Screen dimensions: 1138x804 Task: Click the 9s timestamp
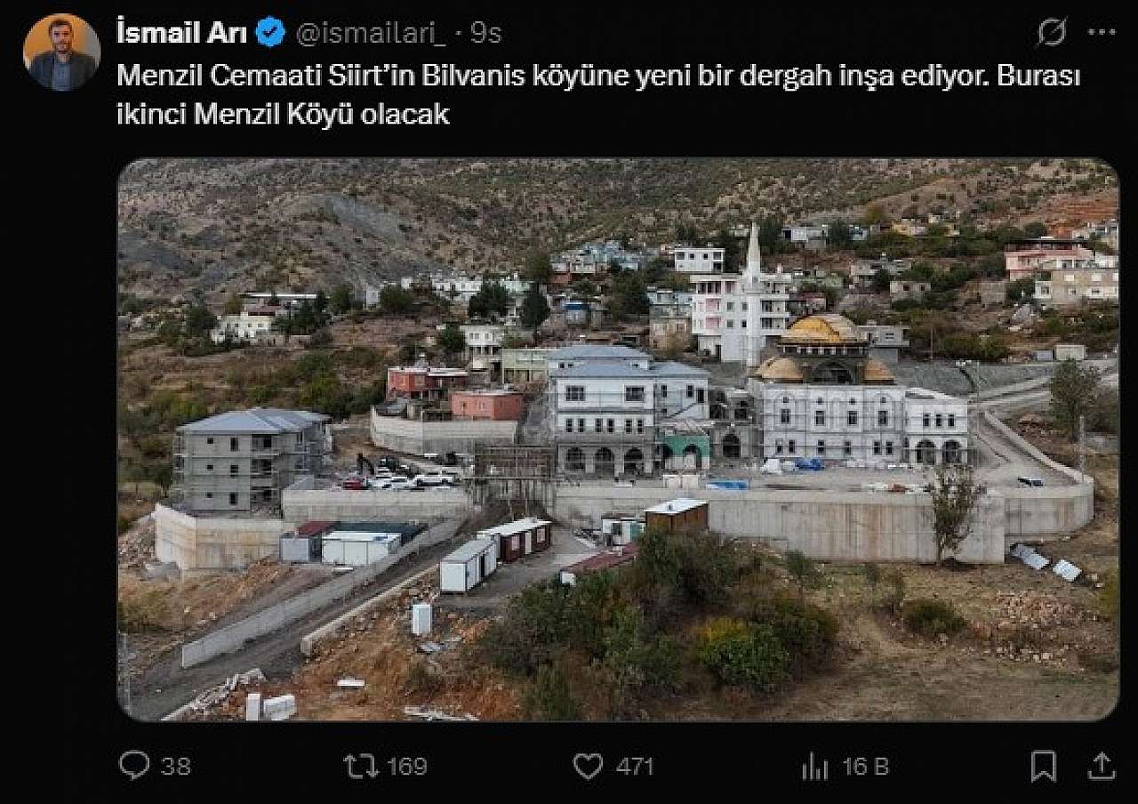coord(485,34)
